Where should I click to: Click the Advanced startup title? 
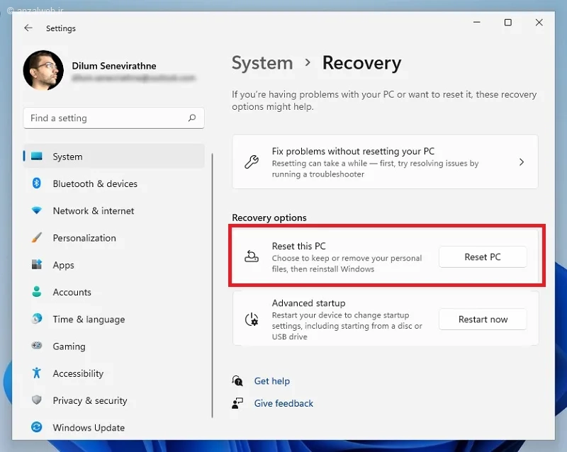pyautogui.click(x=308, y=303)
